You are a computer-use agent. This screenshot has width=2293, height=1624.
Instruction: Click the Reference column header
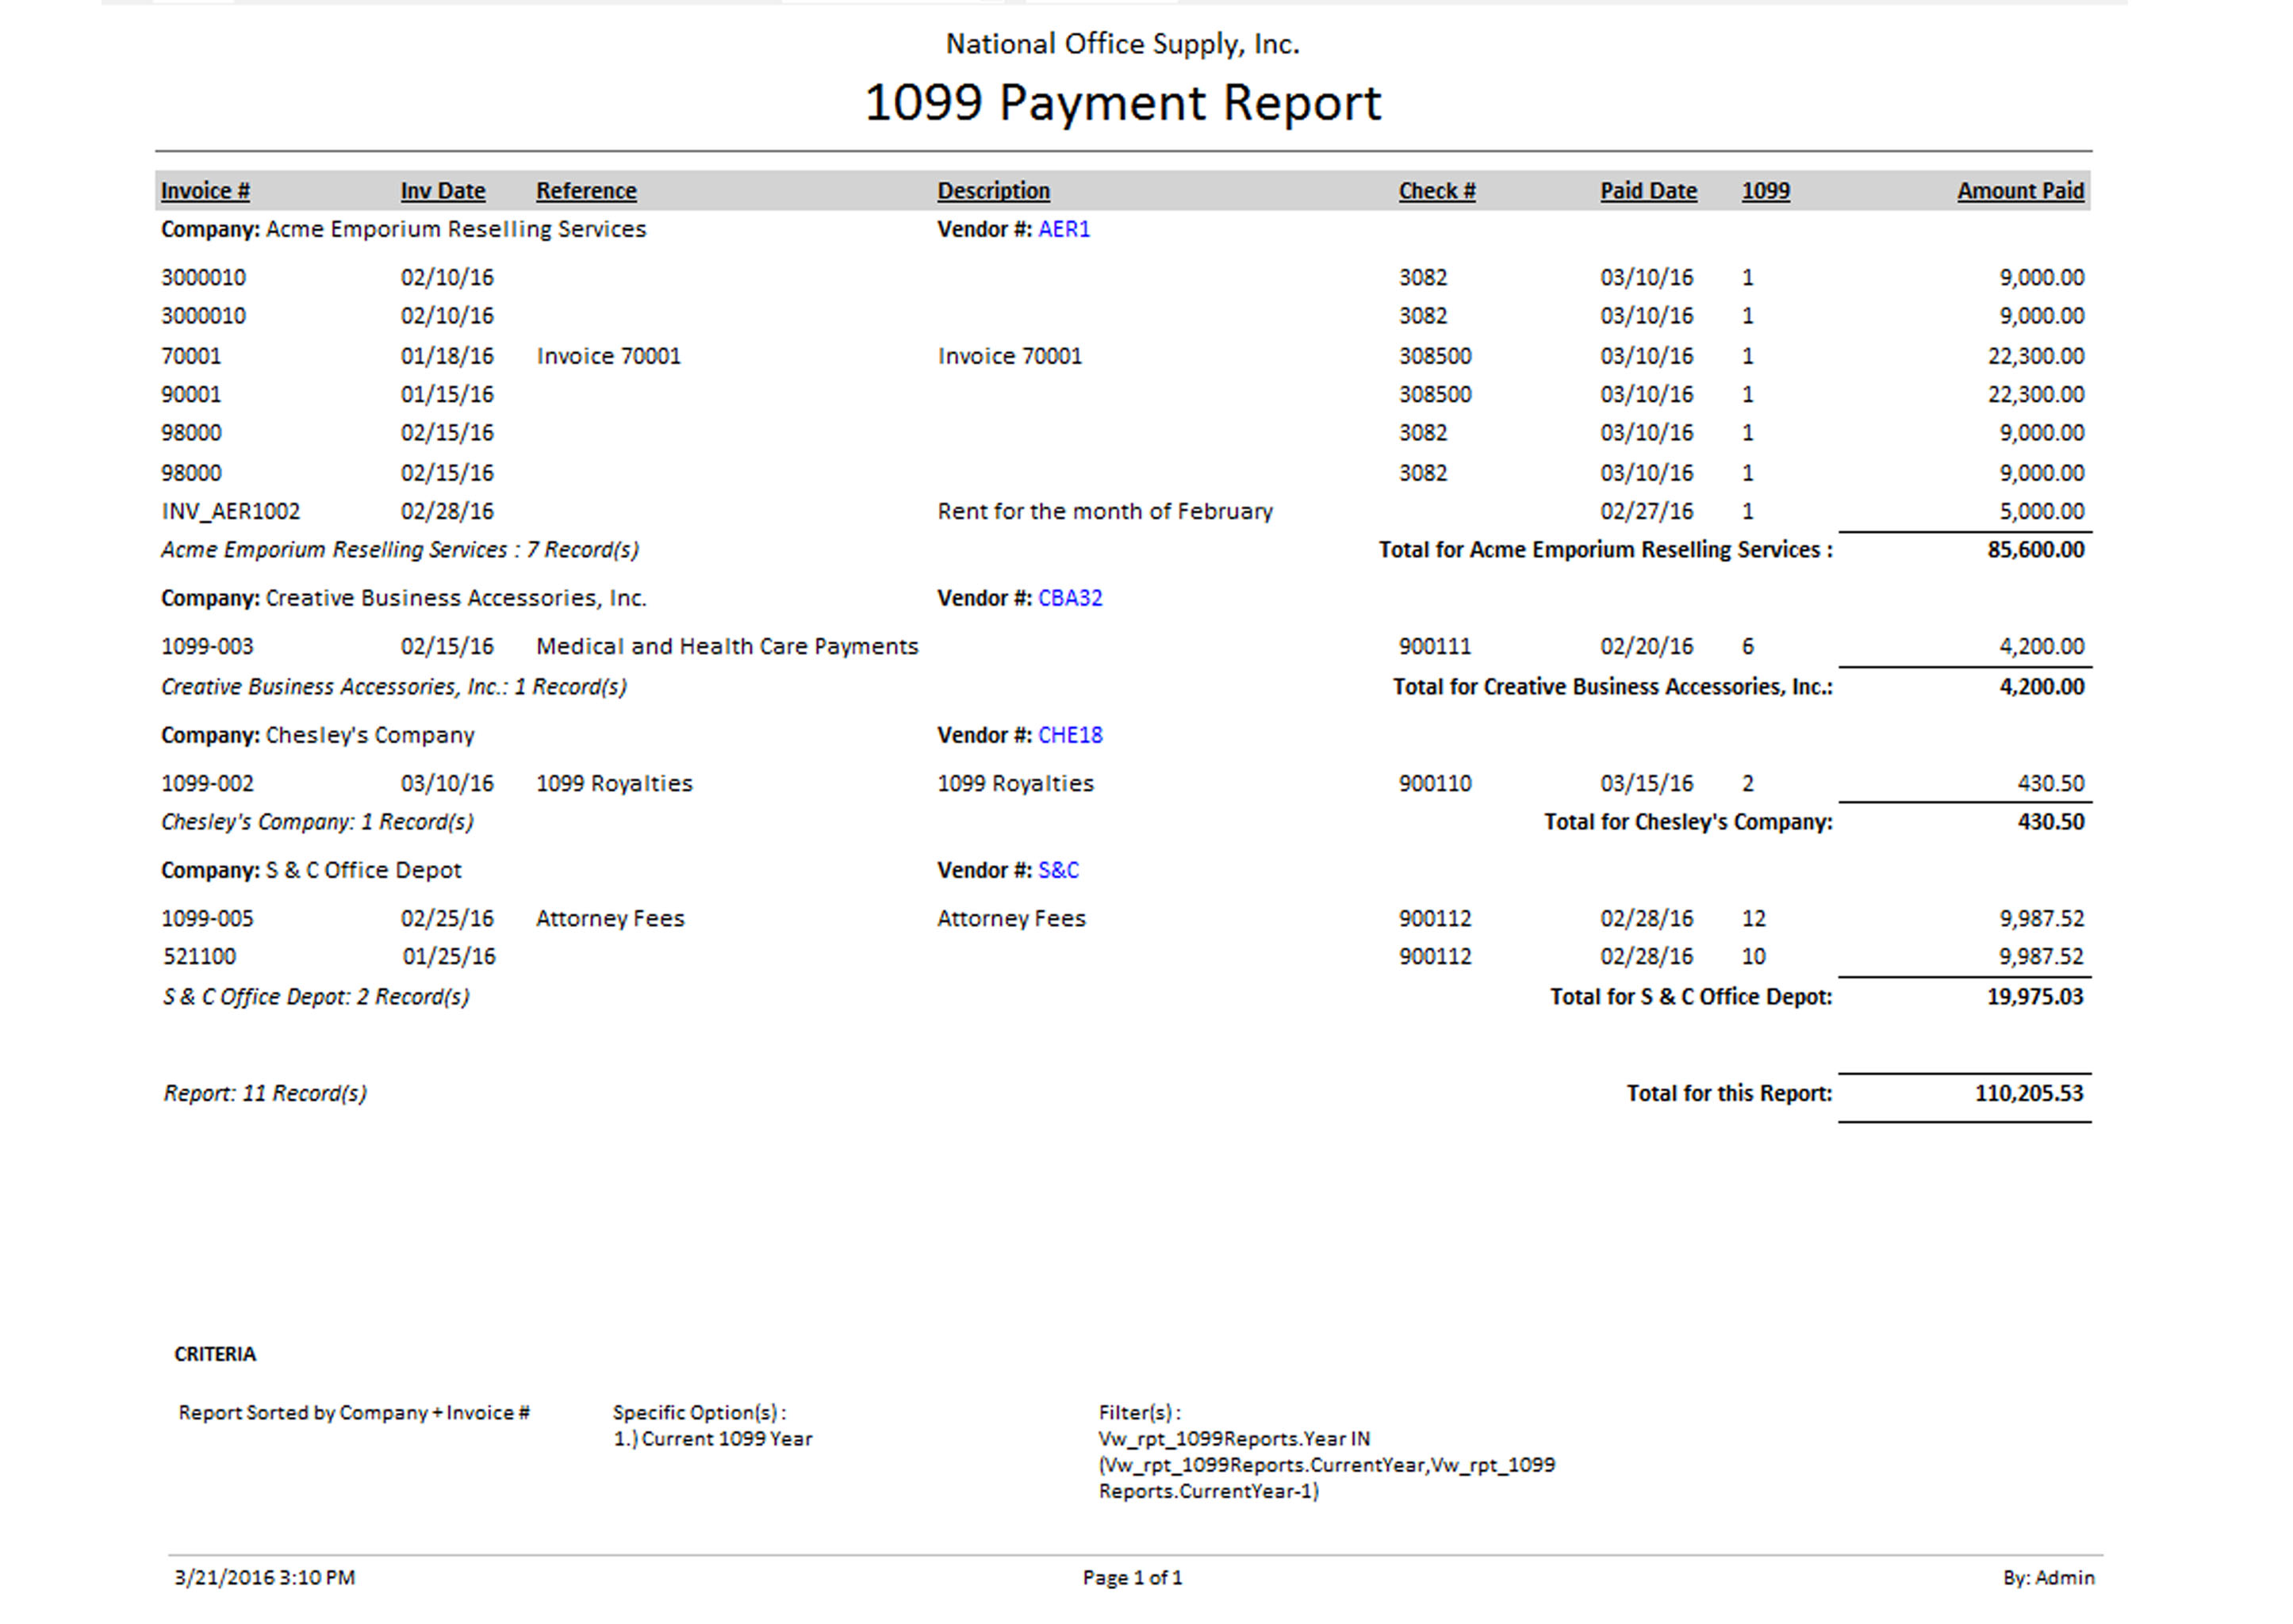tap(585, 191)
